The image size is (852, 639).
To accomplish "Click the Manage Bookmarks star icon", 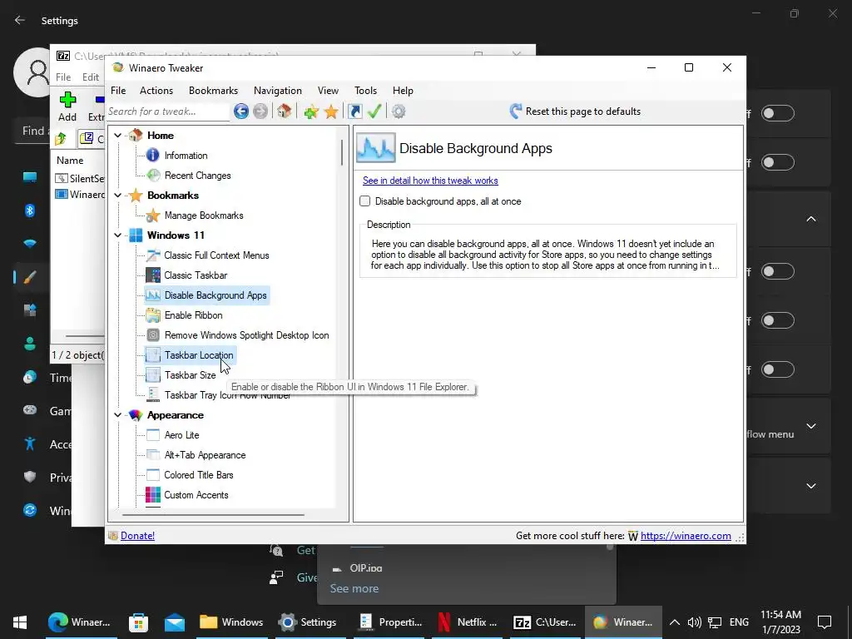I will click(153, 215).
